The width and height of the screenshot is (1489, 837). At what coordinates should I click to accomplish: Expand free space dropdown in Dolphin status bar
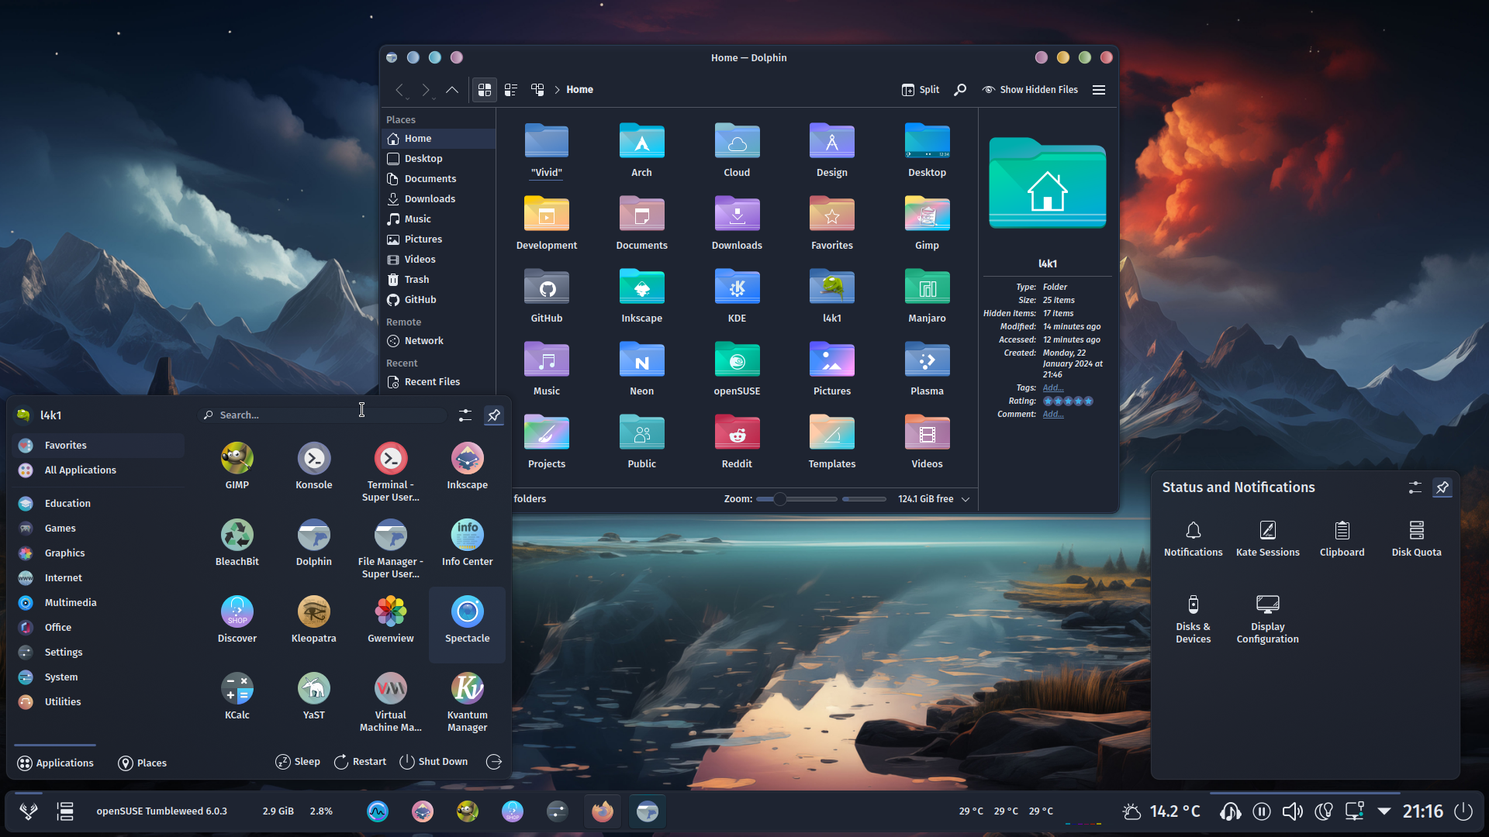(x=966, y=499)
